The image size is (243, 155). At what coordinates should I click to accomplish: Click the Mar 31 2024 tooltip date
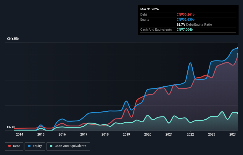click(x=149, y=9)
